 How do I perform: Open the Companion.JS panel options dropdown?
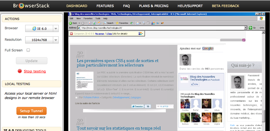click(141, 34)
